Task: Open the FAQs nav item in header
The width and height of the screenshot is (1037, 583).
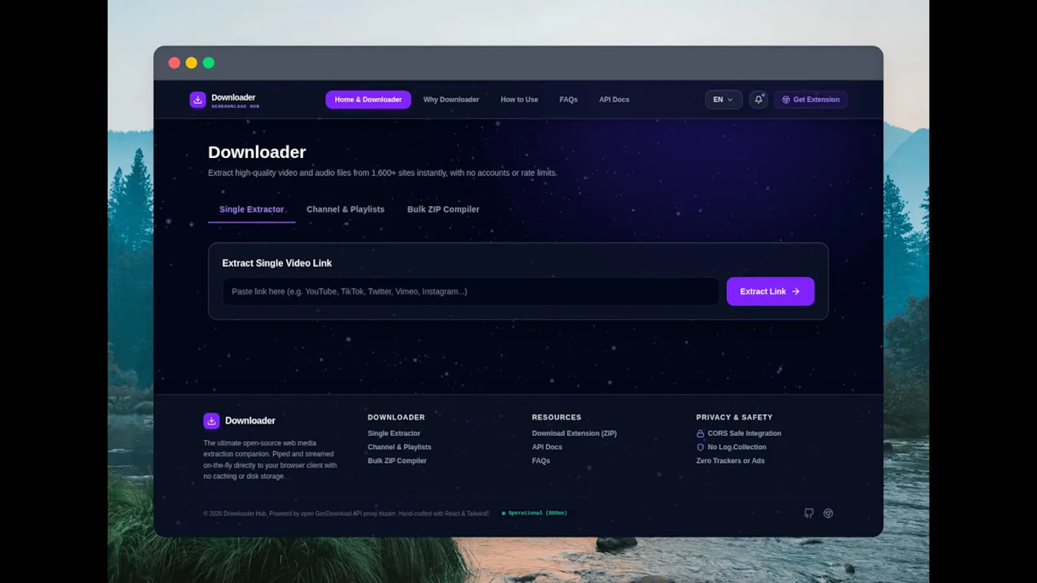Action: tap(568, 100)
